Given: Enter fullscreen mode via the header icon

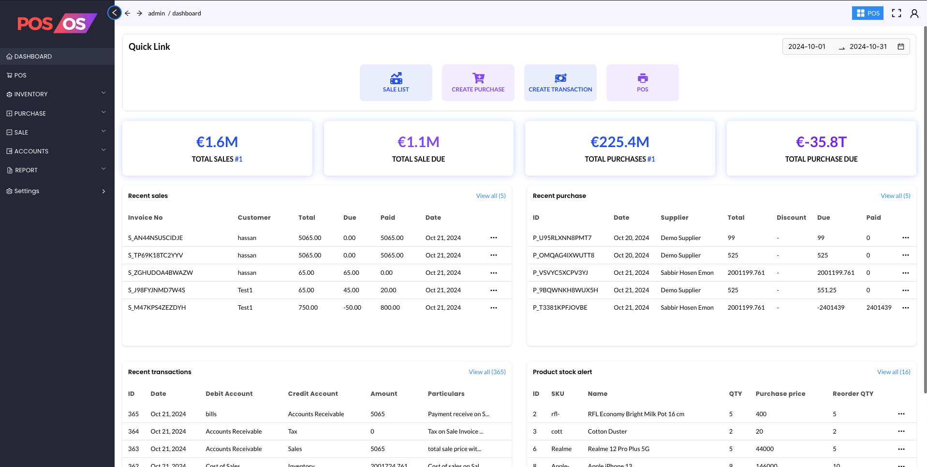Looking at the screenshot, I should click(896, 13).
